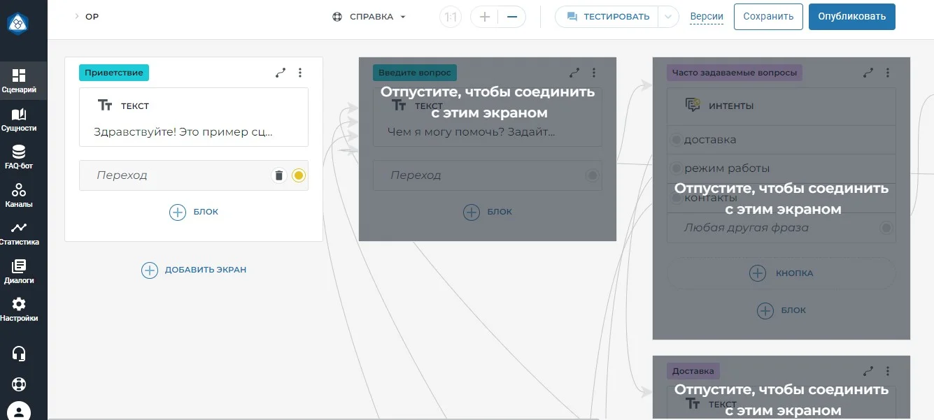The height and width of the screenshot is (420, 934).
Task: Click the Опубликовать button
Action: pyautogui.click(x=851, y=17)
